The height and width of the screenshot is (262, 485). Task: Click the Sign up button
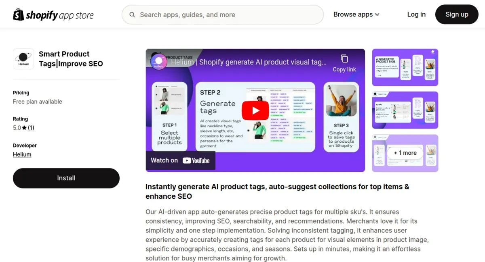457,15
